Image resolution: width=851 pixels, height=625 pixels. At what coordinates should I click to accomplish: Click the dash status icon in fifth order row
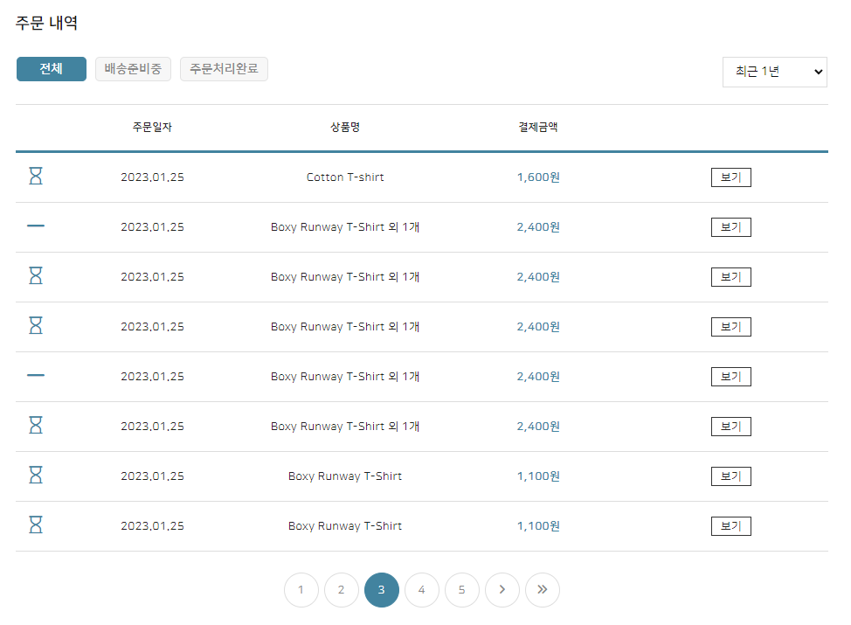(x=36, y=376)
